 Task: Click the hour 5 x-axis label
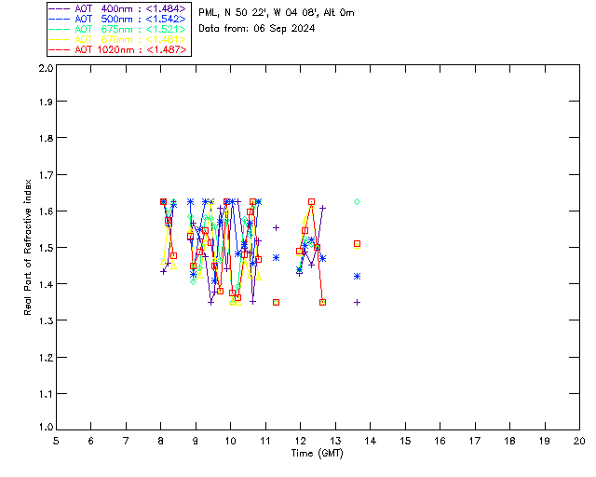56,441
